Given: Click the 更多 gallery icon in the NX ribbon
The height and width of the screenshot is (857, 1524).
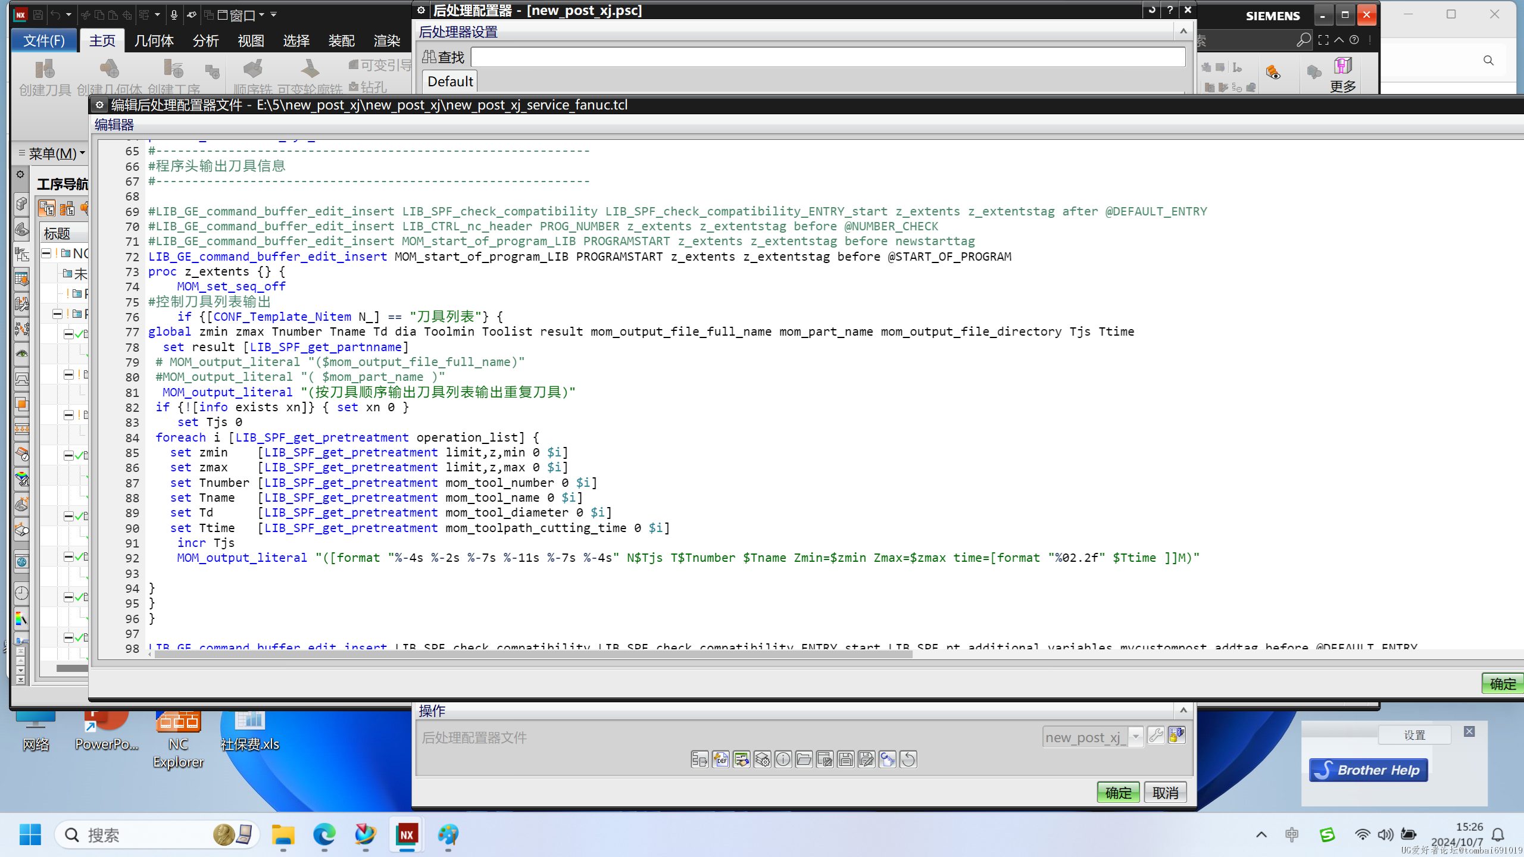Looking at the screenshot, I should tap(1343, 75).
